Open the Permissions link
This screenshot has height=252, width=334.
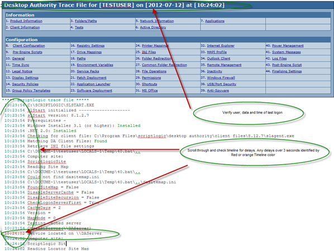151,78
